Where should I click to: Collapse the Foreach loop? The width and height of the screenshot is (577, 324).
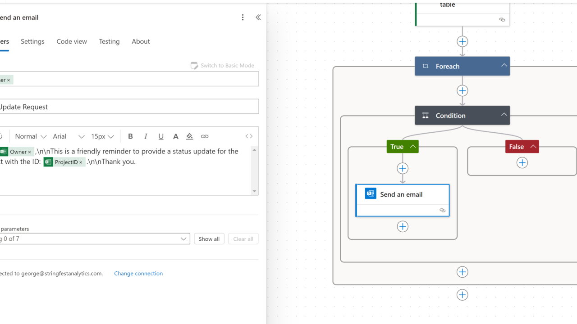(504, 66)
